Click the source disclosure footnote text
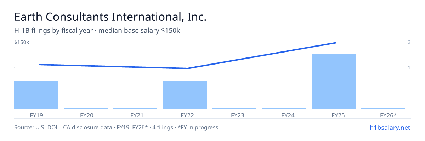 [116, 127]
